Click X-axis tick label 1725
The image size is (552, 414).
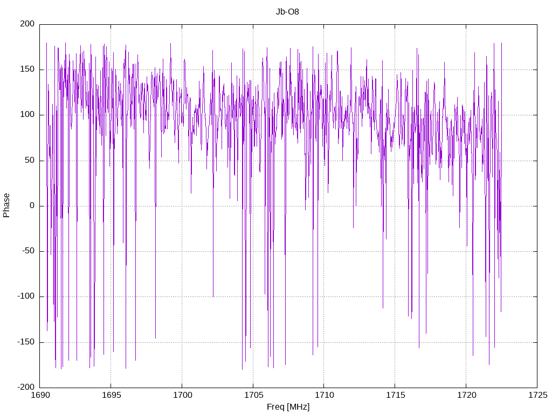pos(537,395)
